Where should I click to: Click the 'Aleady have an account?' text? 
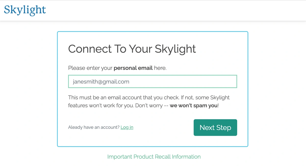(x=94, y=127)
